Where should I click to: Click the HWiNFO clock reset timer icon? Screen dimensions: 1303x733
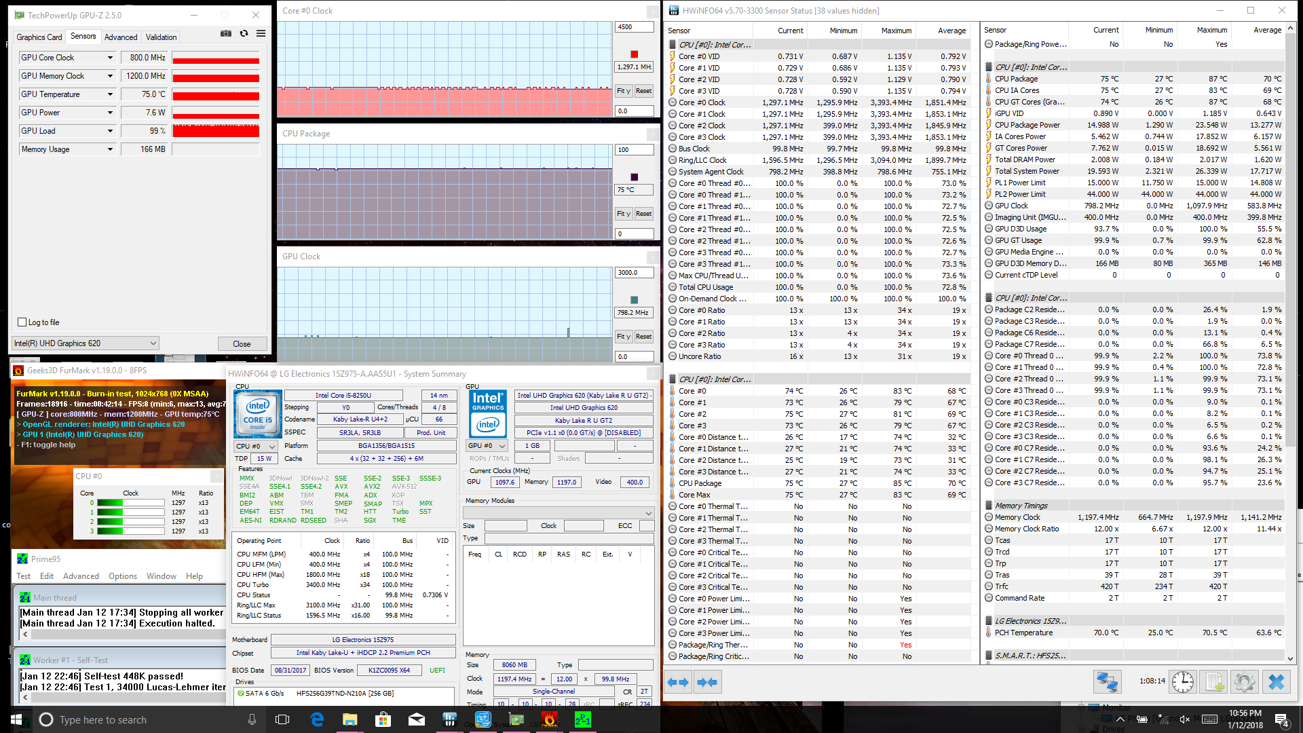(x=1182, y=681)
